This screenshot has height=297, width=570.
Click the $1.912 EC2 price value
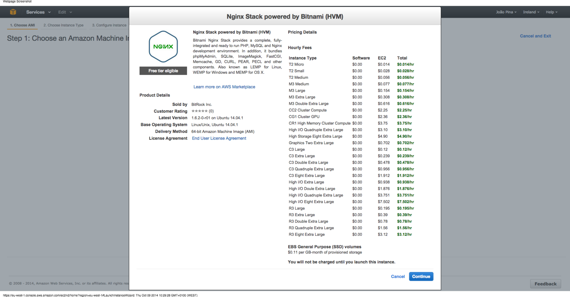384,175
